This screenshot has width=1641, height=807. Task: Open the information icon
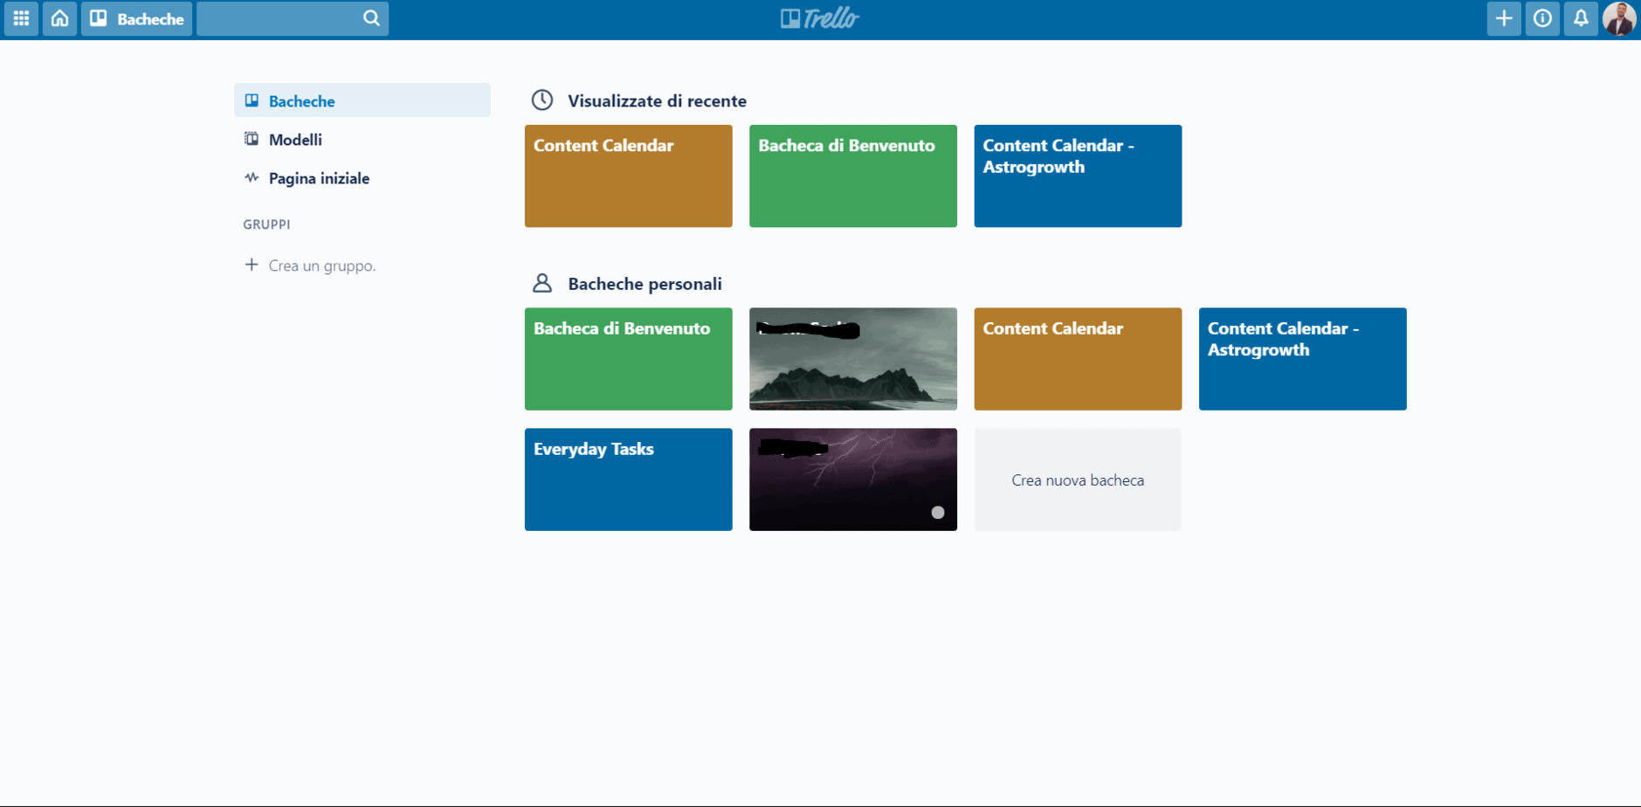click(x=1542, y=18)
